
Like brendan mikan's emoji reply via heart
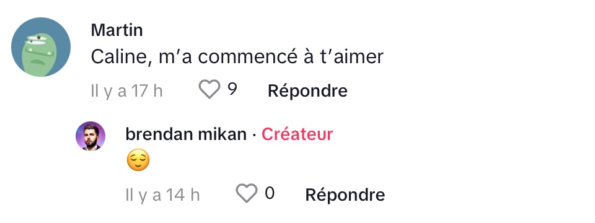click(247, 193)
